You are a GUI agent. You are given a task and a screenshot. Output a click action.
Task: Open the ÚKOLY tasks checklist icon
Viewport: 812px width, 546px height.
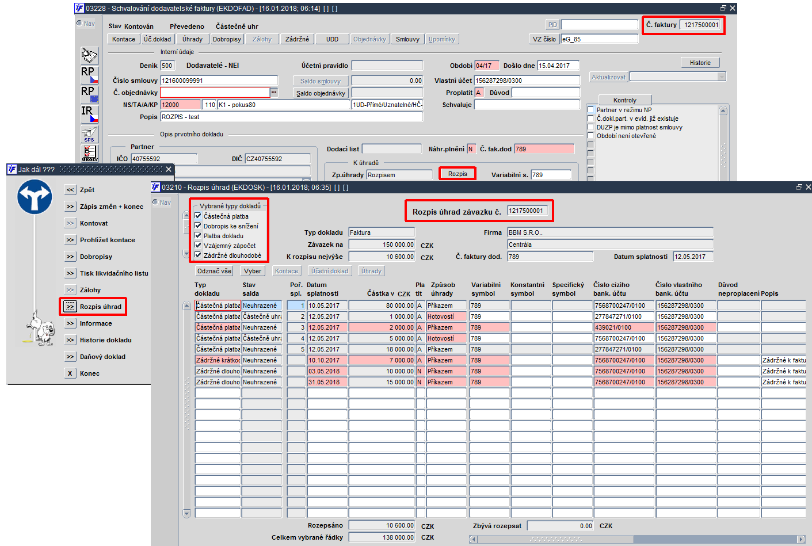point(90,153)
